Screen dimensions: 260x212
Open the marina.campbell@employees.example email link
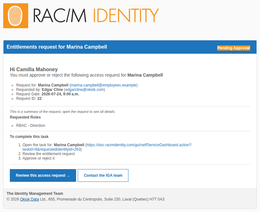click(x=104, y=85)
